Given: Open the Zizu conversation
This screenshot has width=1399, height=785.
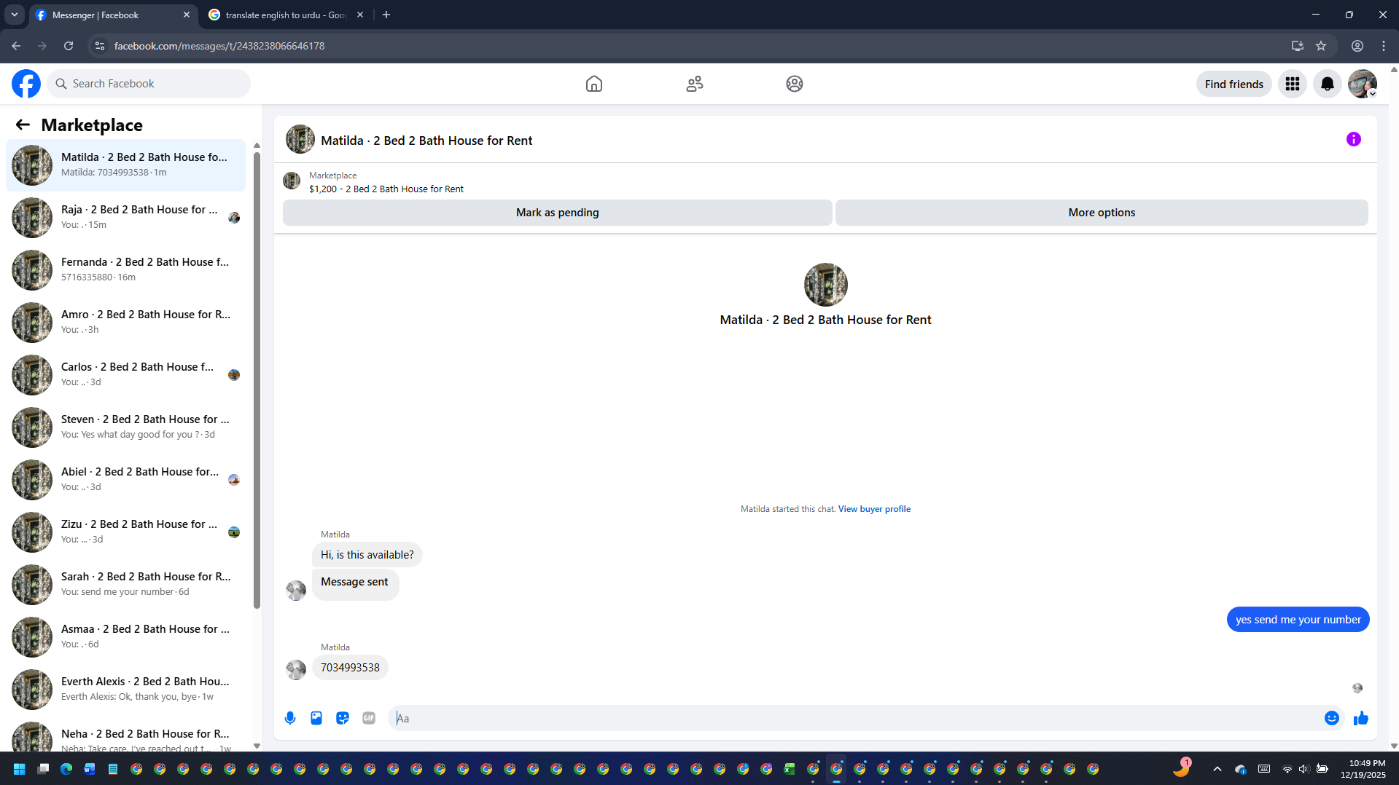Looking at the screenshot, I should [x=125, y=532].
